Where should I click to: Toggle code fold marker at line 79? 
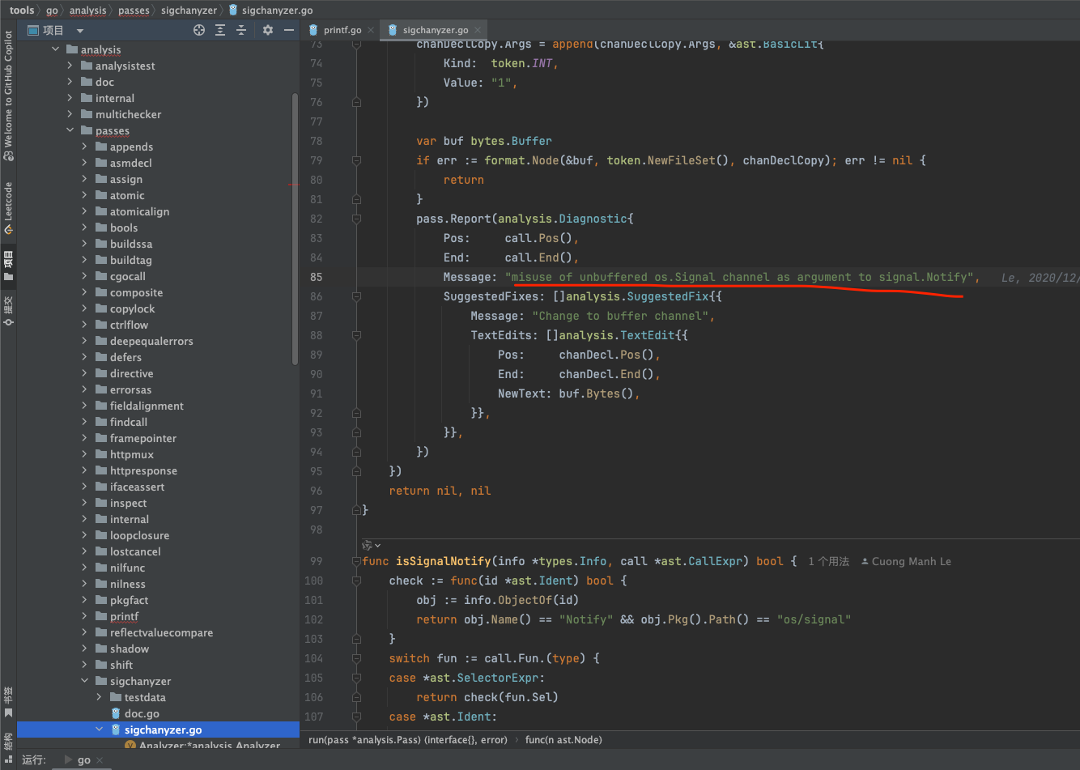(356, 160)
